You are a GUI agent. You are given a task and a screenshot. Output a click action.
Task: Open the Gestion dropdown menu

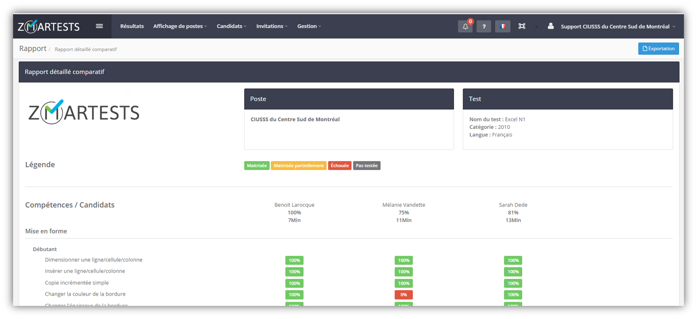point(309,26)
